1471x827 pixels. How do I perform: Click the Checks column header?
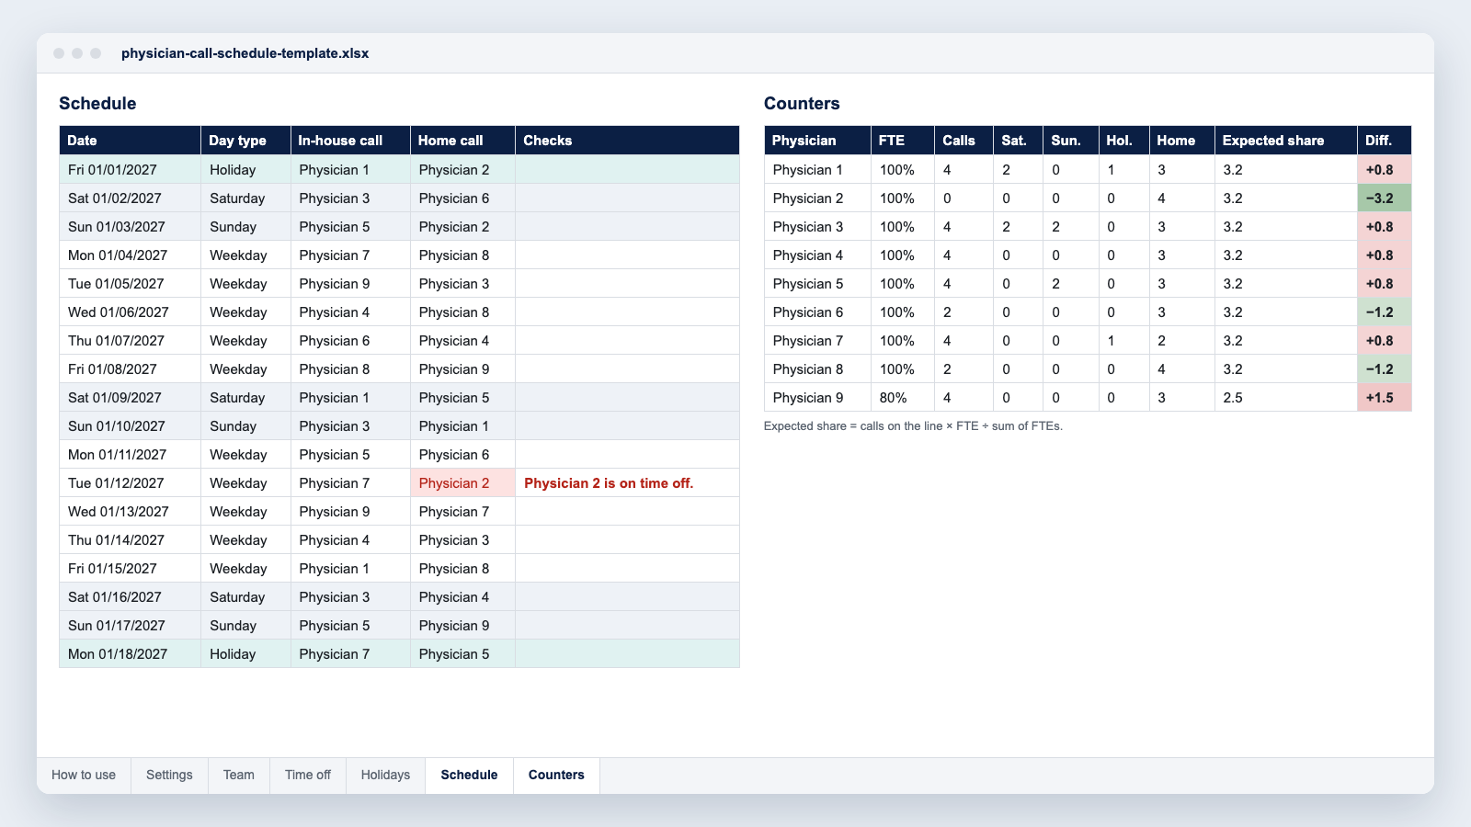click(627, 141)
